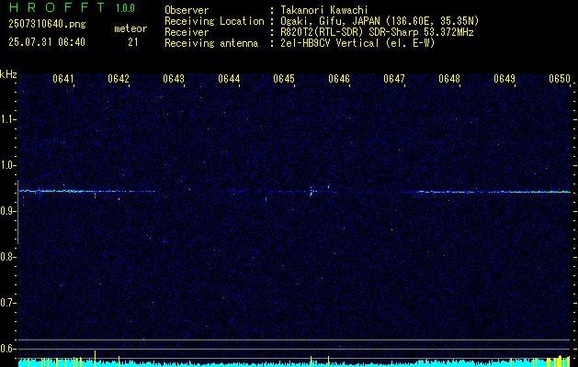Click the Receiving Location label
The width and height of the screenshot is (578, 367).
point(214,21)
